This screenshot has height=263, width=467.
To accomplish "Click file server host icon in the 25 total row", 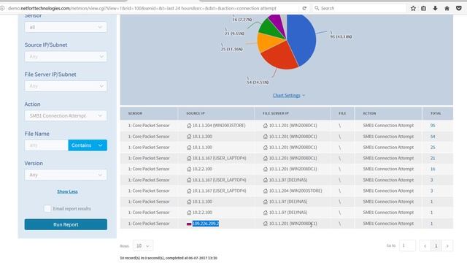I will pyautogui.click(x=266, y=148).
